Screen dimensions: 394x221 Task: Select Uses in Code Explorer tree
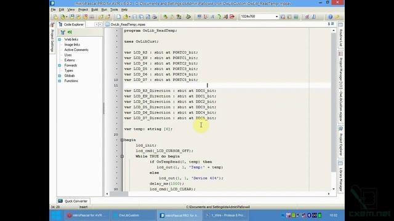(x=68, y=55)
